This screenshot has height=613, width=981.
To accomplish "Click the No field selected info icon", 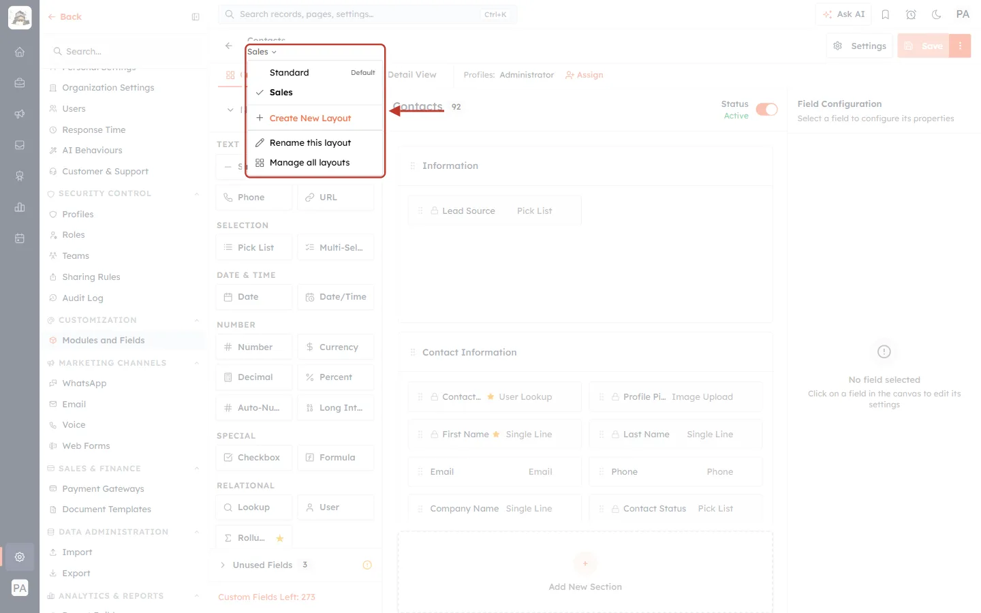I will [884, 352].
